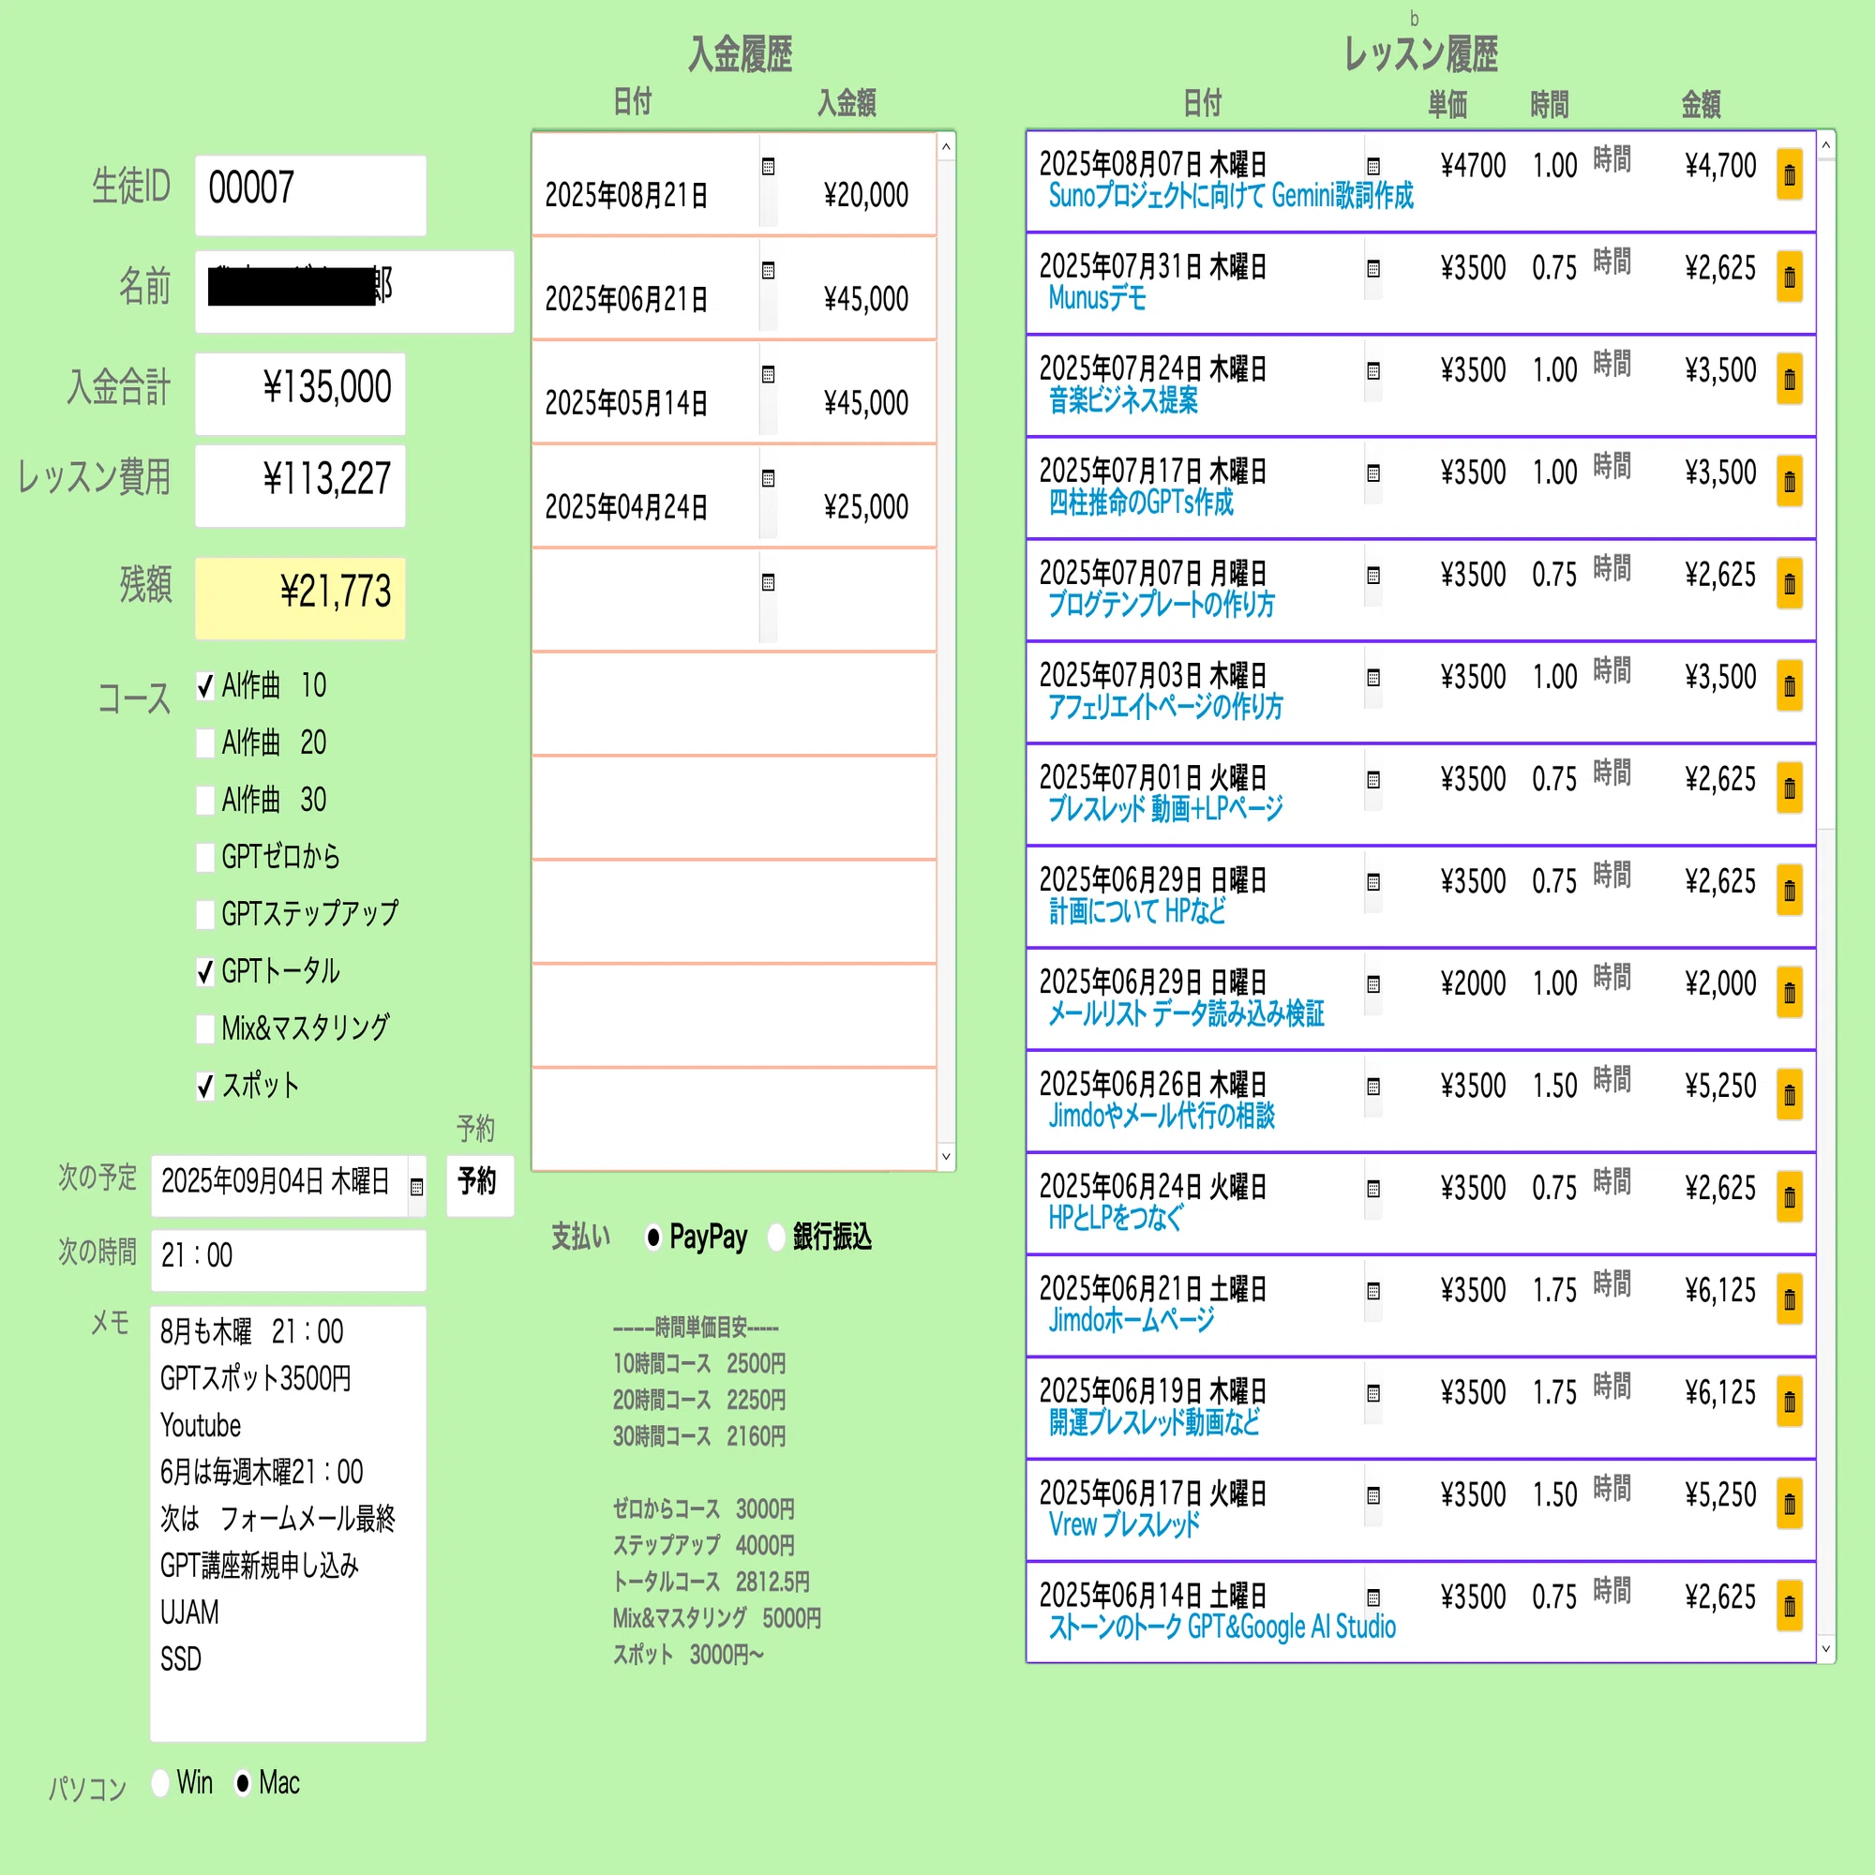
Task: Delete the 計画について HPなど lesson
Action: coord(1789,890)
